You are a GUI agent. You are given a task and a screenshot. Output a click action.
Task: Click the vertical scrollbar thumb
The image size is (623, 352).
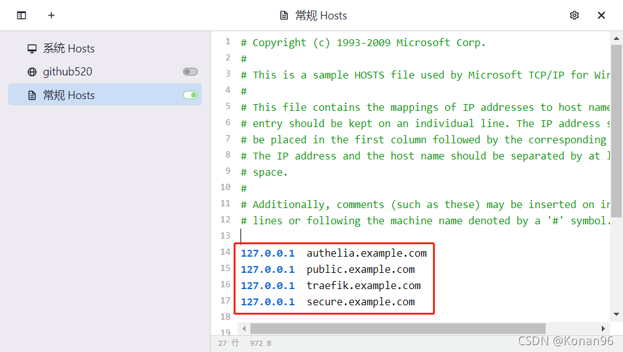(616, 131)
